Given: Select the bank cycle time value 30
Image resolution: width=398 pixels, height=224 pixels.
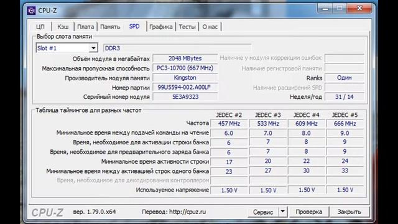Looking at the screenshot, I should 307,170.
